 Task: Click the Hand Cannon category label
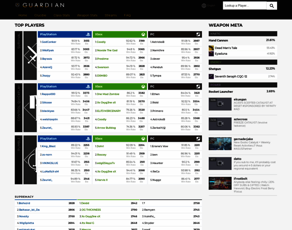pos(218,41)
